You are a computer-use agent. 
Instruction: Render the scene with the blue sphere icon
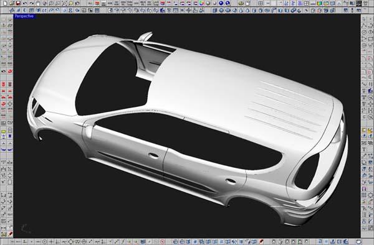[x=221, y=3]
